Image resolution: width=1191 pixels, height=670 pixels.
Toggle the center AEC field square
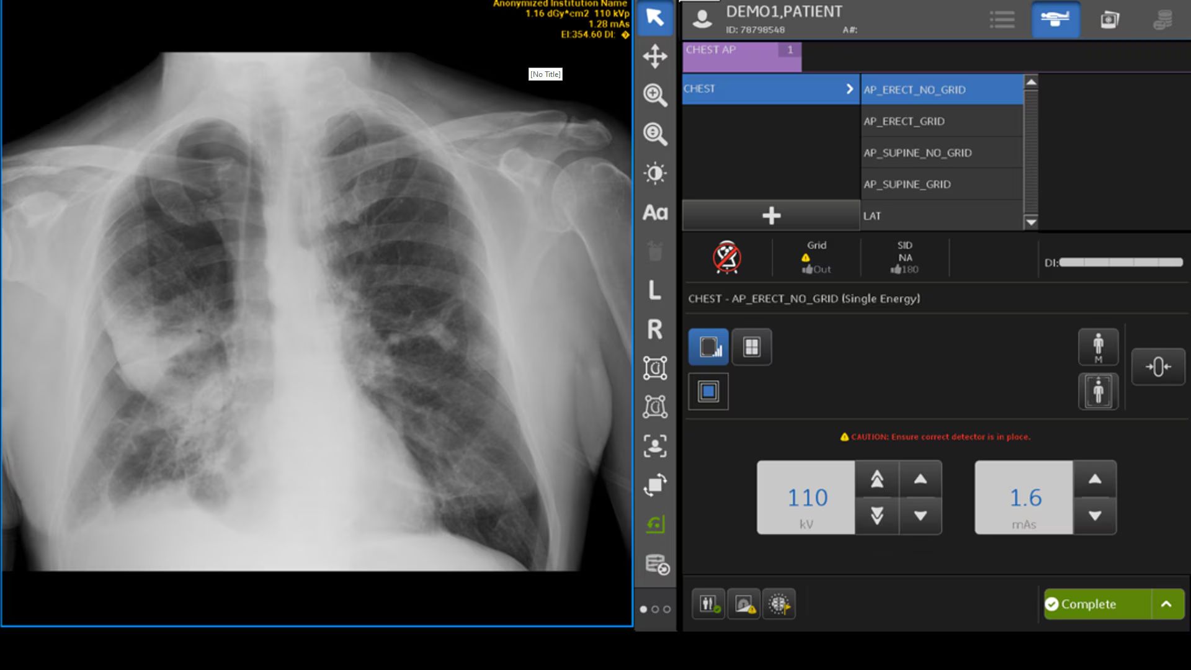tap(708, 391)
